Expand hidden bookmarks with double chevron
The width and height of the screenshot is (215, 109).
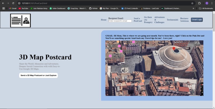point(193,8)
